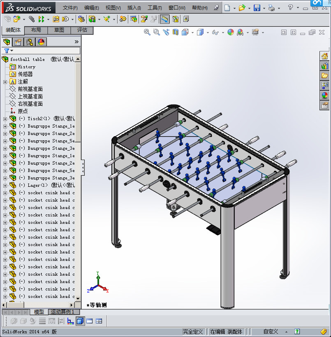Open ConfigurationManager tab icon
The height and width of the screenshot is (337, 331).
(30, 42)
